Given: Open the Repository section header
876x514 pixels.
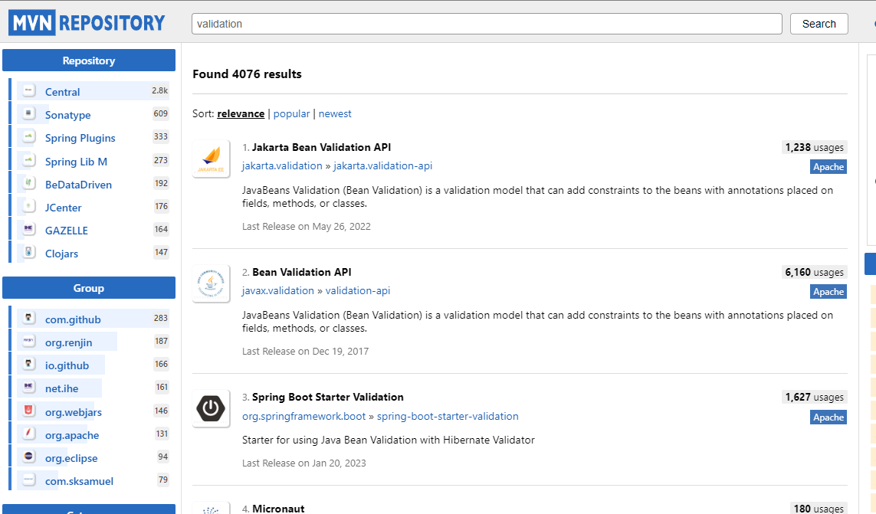Looking at the screenshot, I should tap(89, 61).
